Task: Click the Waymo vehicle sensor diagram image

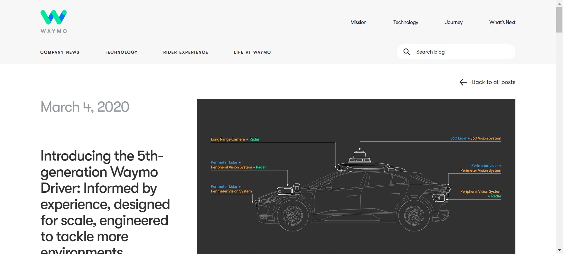Action: [x=356, y=176]
